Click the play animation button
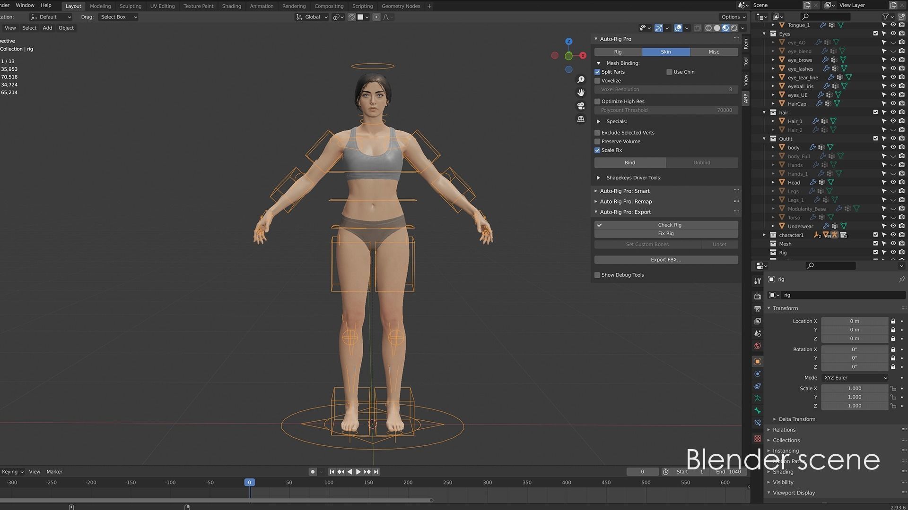Image resolution: width=908 pixels, height=510 pixels. (x=358, y=472)
